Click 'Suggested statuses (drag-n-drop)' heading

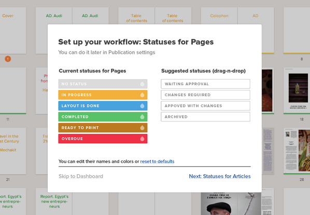[203, 71]
